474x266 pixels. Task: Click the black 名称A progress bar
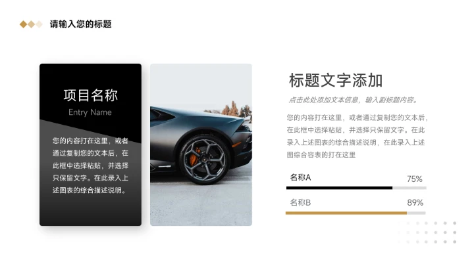coord(339,188)
